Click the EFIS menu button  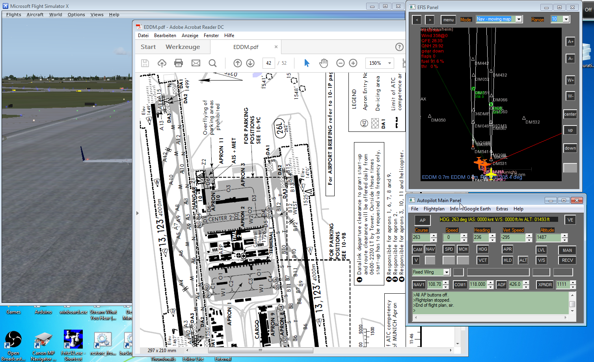[449, 20]
